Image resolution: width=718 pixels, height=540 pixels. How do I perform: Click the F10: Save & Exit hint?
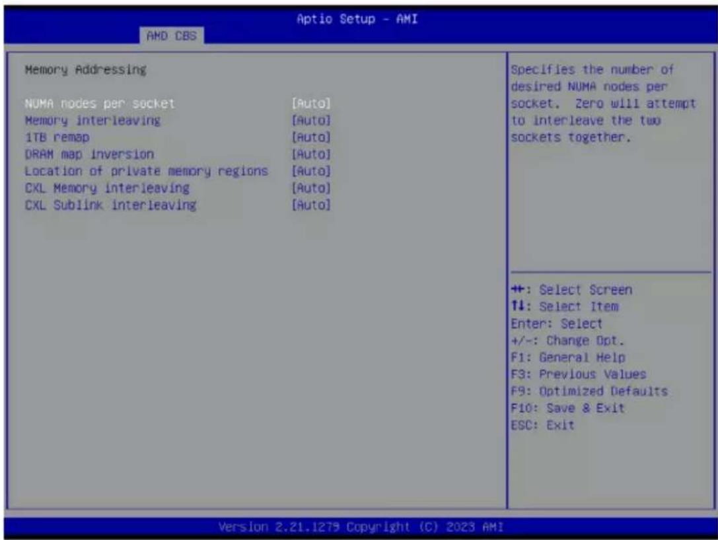click(x=568, y=408)
